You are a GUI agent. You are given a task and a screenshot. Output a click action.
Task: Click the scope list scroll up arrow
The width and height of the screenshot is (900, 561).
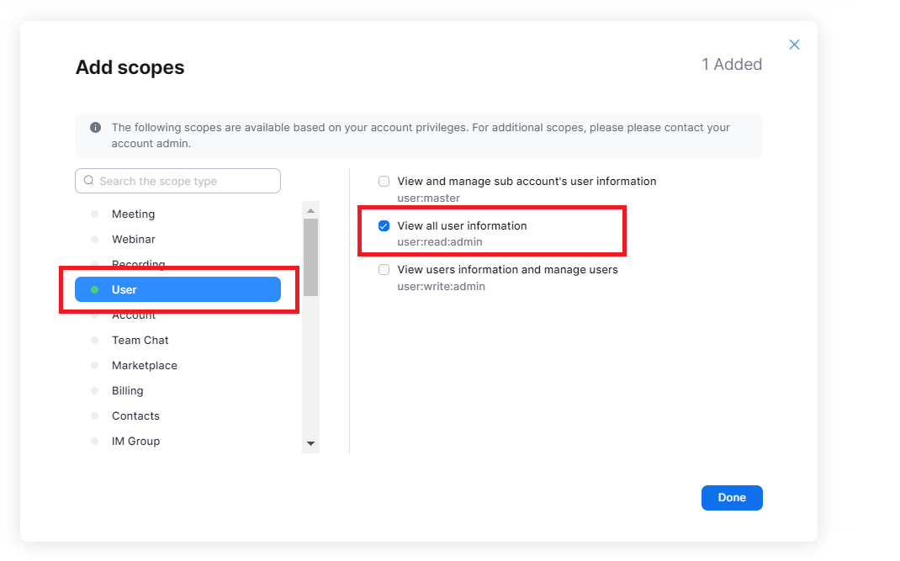point(310,211)
